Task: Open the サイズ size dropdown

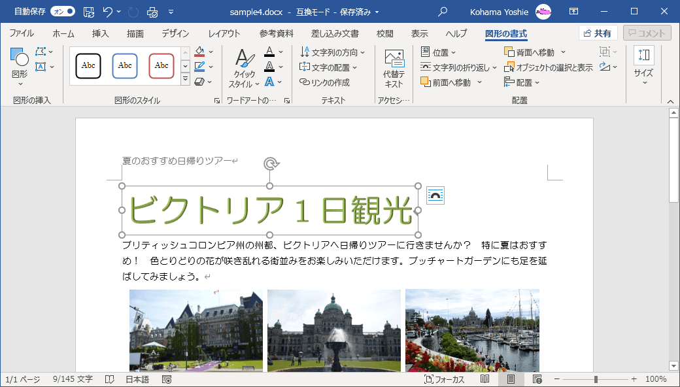Action: (643, 66)
